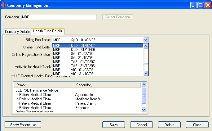This screenshot has height=131, width=212.
Task: Switch to the Company Details tab
Action: [x=17, y=32]
